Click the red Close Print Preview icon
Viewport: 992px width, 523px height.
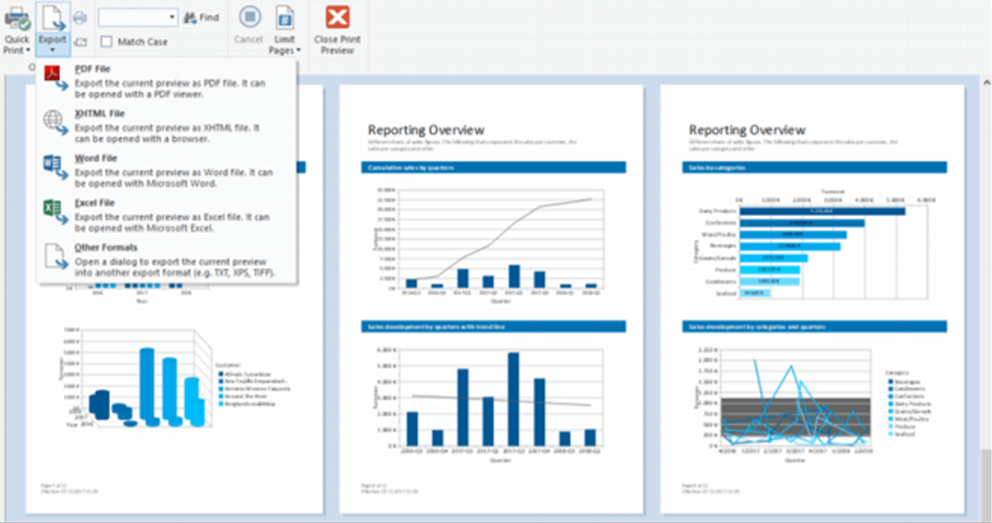338,18
